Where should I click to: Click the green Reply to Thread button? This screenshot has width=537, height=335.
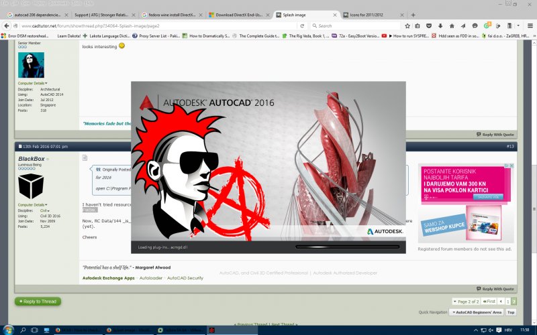click(x=38, y=301)
